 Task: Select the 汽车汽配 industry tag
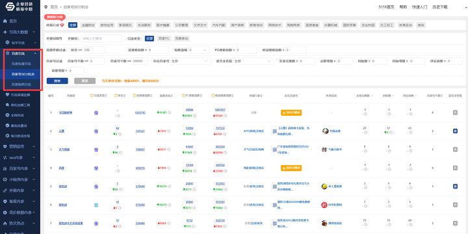219,25
